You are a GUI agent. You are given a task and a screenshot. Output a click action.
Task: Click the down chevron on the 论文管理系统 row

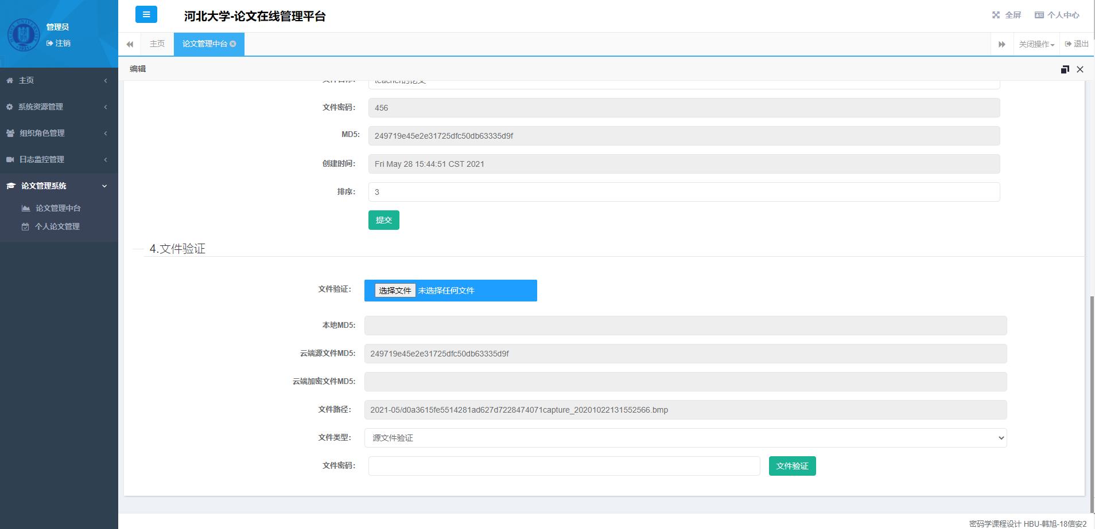pyautogui.click(x=104, y=186)
